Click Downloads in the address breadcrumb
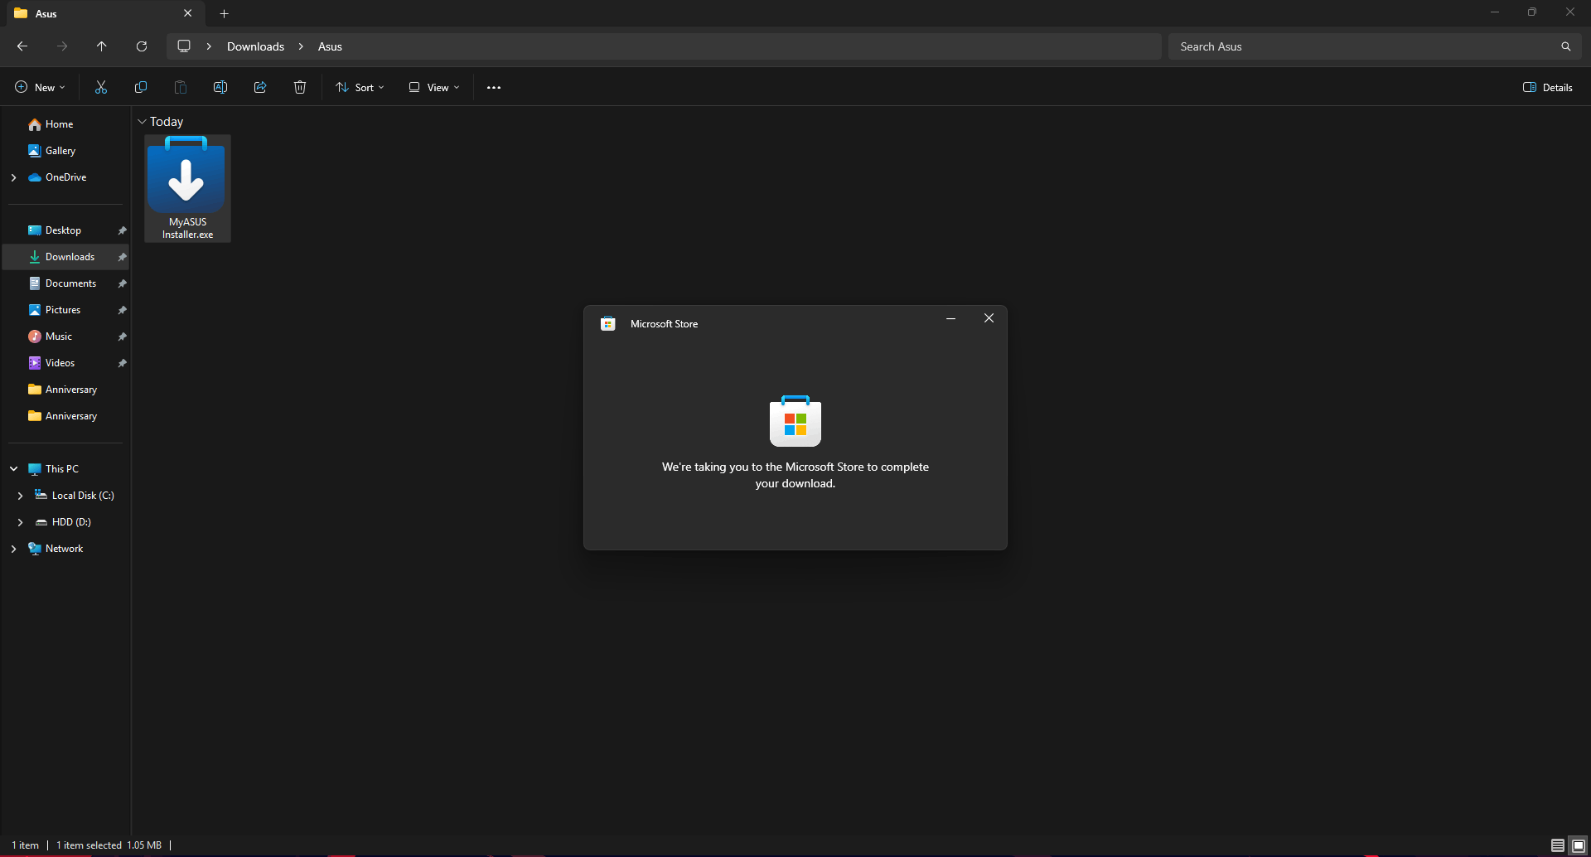Screen dimensions: 1591x857 pos(255,46)
